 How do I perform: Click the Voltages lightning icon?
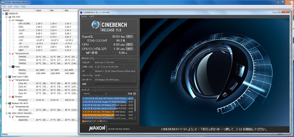[13, 20]
